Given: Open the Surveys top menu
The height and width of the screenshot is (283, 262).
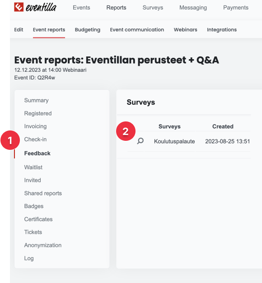Looking at the screenshot, I should click(153, 8).
